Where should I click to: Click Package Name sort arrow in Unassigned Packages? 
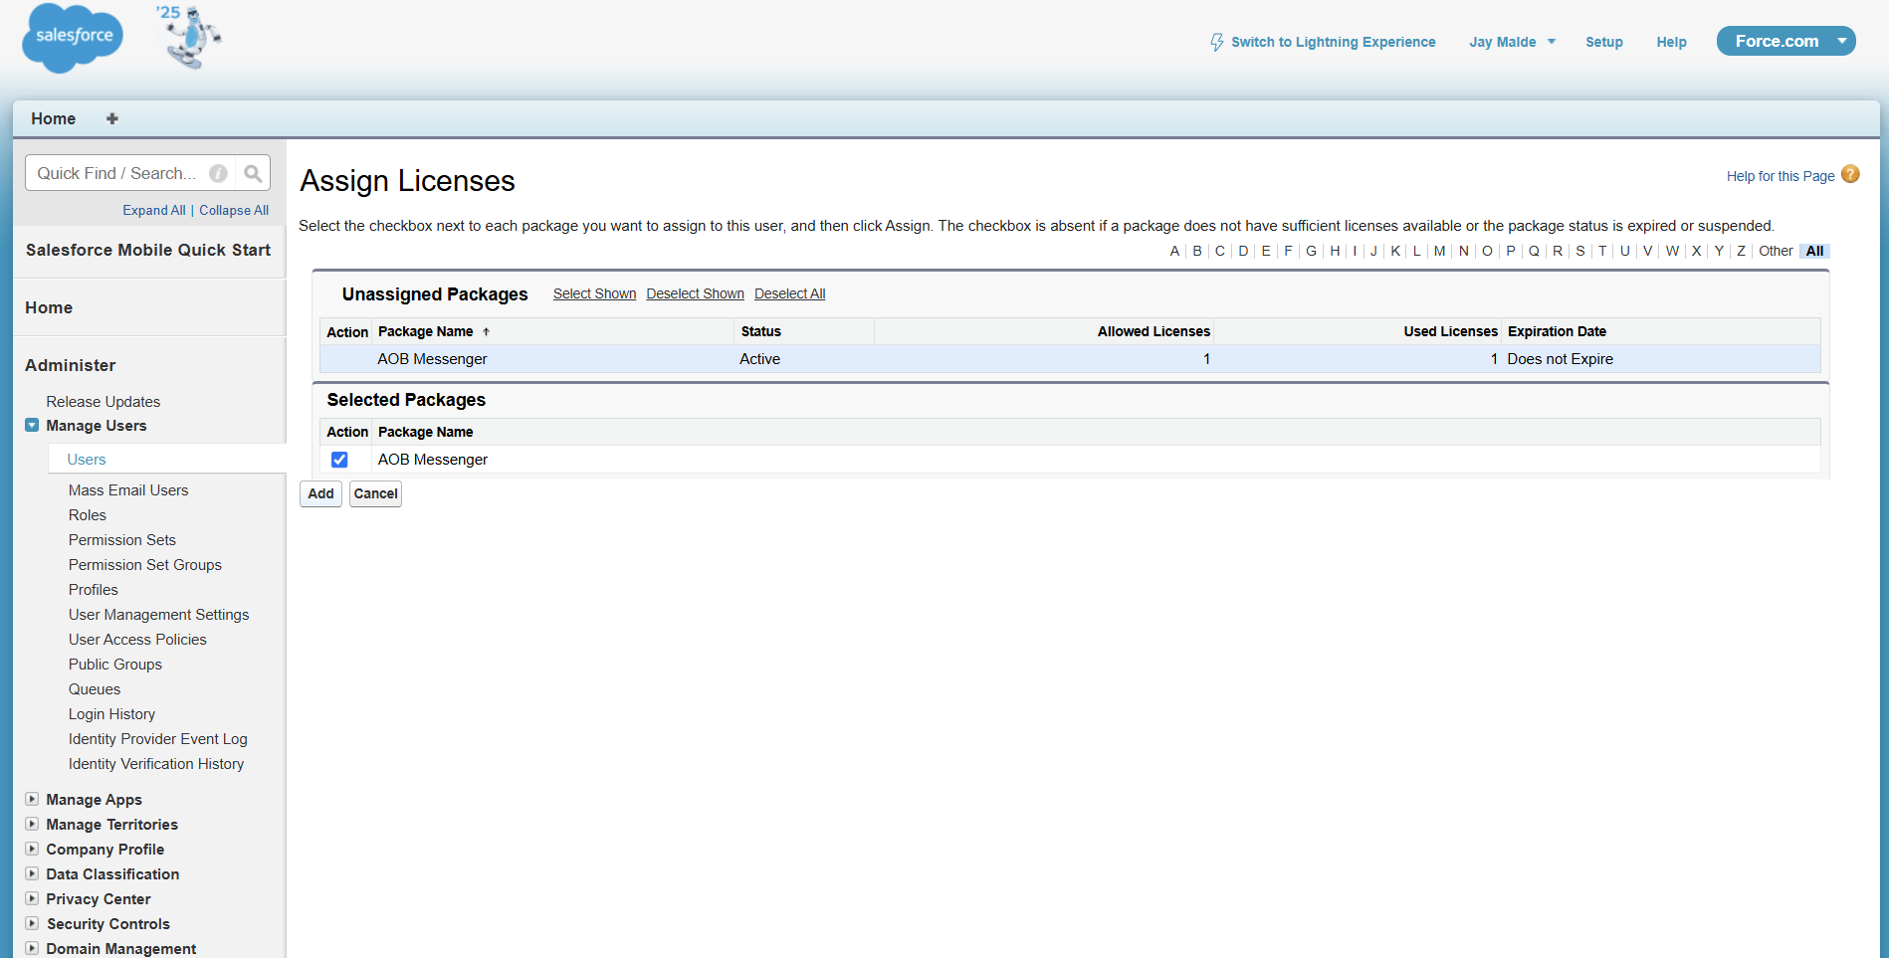[486, 332]
